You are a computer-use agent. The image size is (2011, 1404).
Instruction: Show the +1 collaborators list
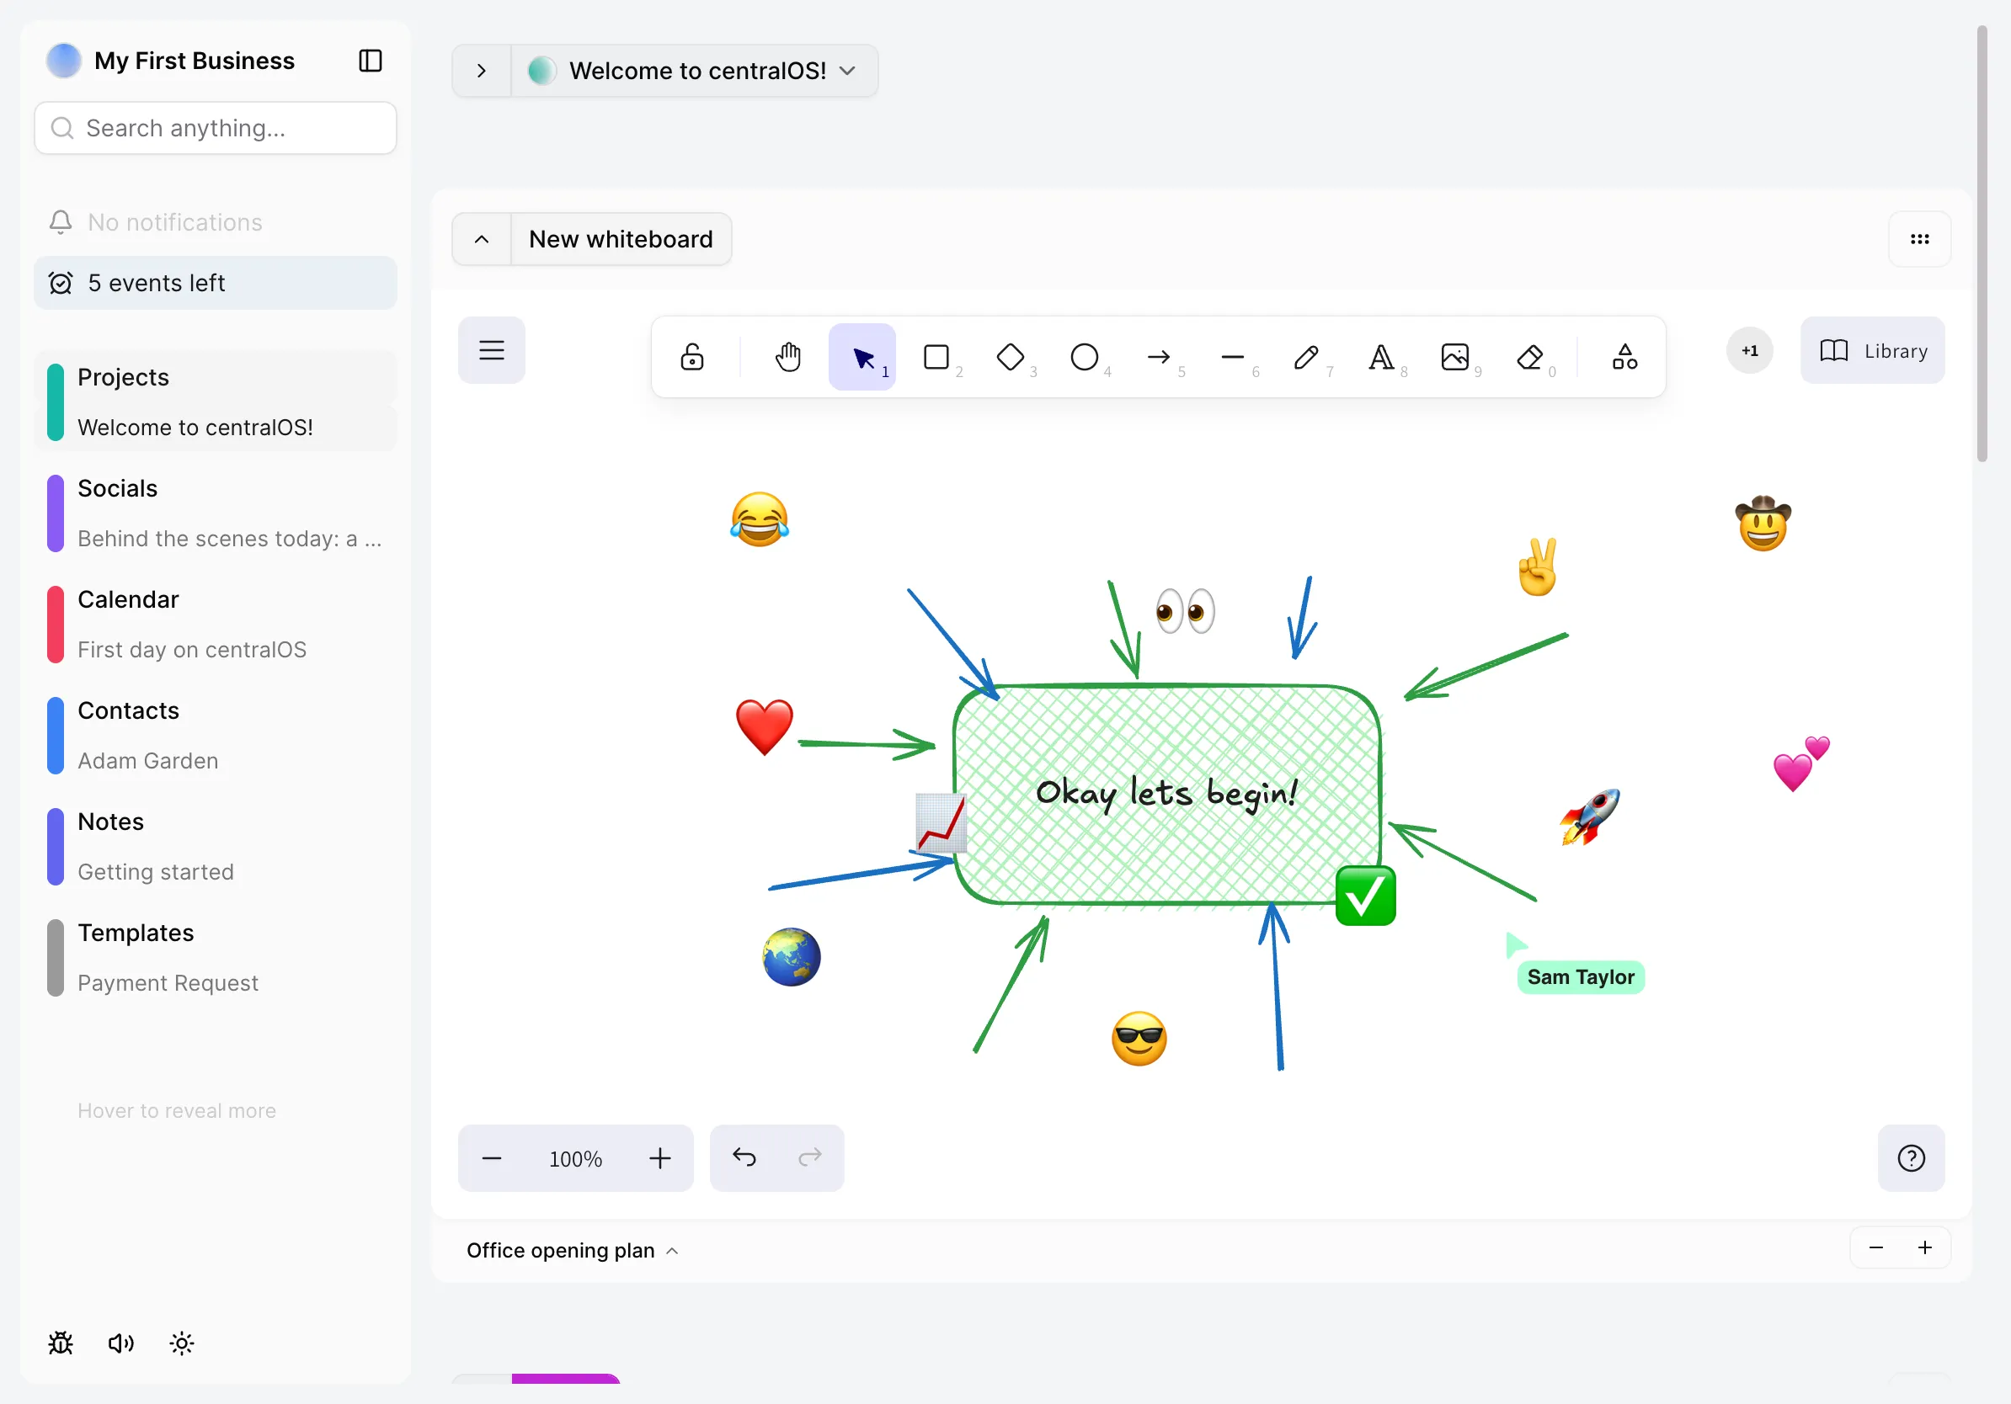tap(1750, 350)
